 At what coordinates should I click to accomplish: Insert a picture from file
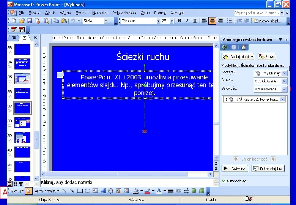pos(126,191)
